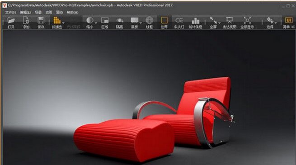296x165 pixels.
Task: Open the Scene (场景) menu
Action: click(x=38, y=13)
